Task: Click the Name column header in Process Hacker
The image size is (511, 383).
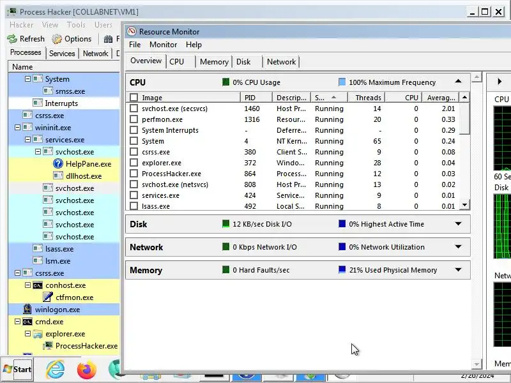Action: (64, 67)
